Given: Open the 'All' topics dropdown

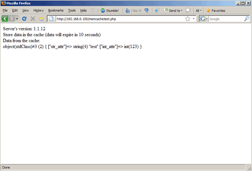Looking at the screenshot, I should pyautogui.click(x=198, y=11).
